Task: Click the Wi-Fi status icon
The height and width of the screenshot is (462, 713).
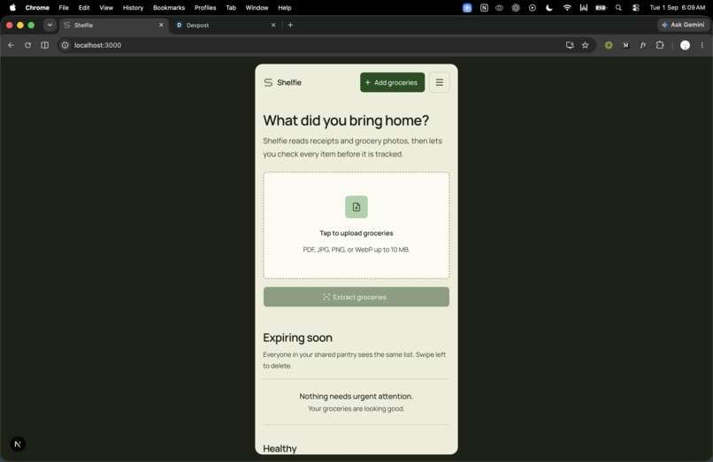Action: click(x=567, y=7)
